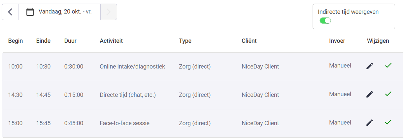Image resolution: width=405 pixels, height=140 pixels.
Task: Click the disabled next day chevron
Action: (x=109, y=12)
